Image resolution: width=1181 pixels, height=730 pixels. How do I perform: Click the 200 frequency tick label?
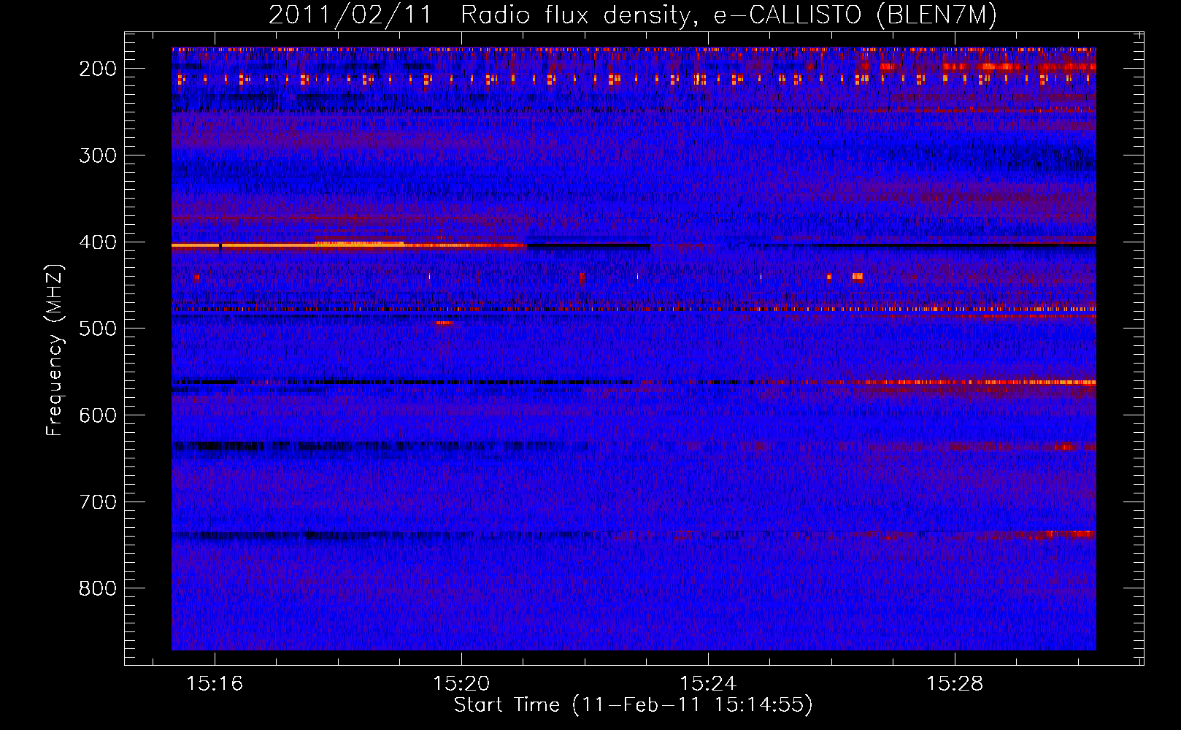[x=98, y=69]
